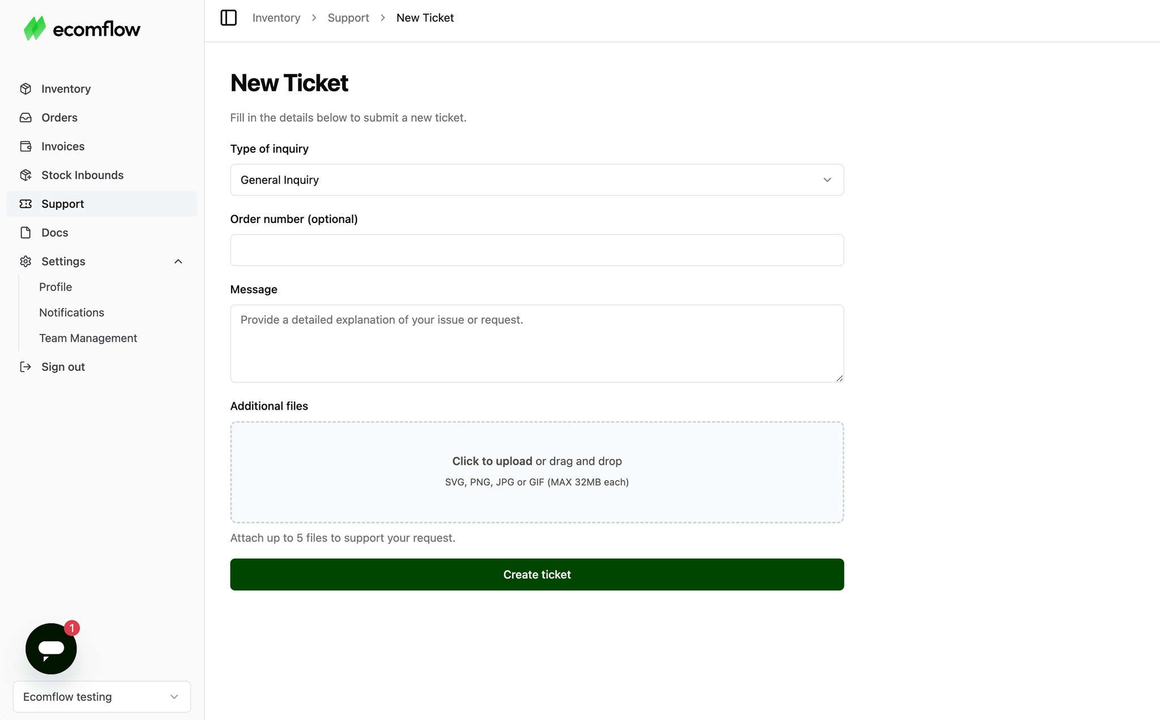
Task: Toggle the sidebar panel icon
Action: click(228, 18)
